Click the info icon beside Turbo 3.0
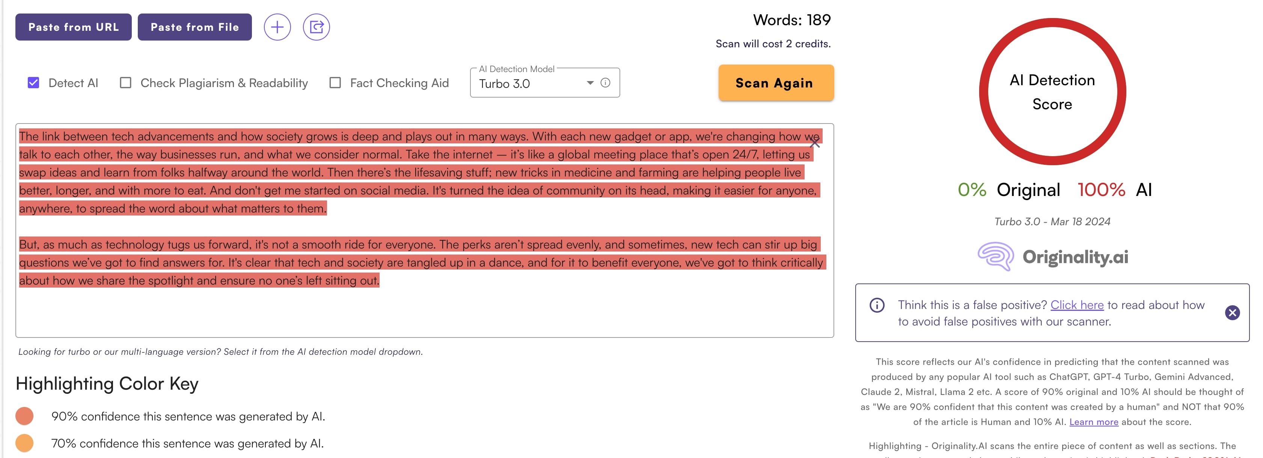This screenshot has width=1263, height=458. (606, 83)
